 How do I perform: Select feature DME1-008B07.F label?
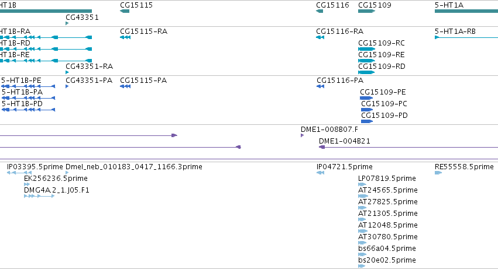click(x=329, y=130)
